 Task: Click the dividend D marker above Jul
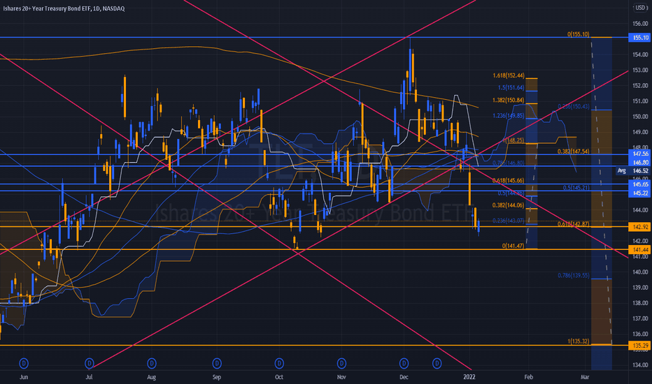(90, 364)
